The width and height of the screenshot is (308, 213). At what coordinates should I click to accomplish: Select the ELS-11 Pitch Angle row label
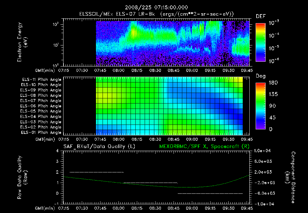[42, 80]
